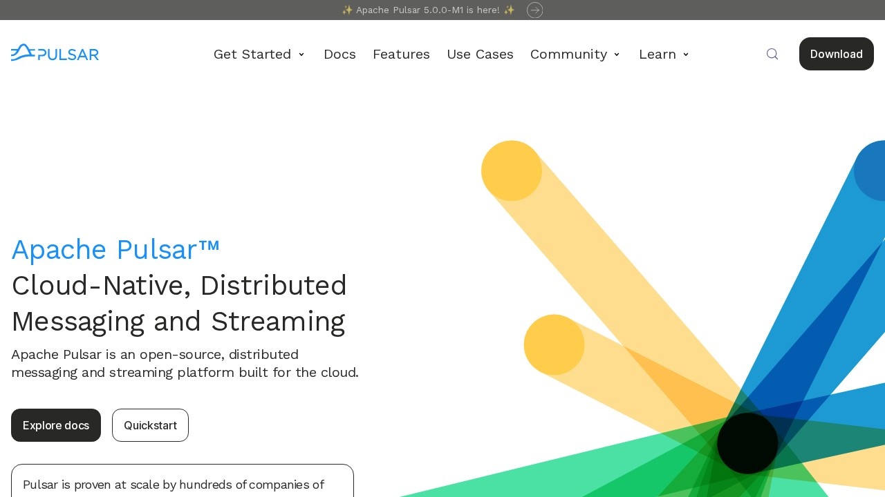Screen dimensions: 885x497
Task: Open the search icon
Action: pos(772,54)
